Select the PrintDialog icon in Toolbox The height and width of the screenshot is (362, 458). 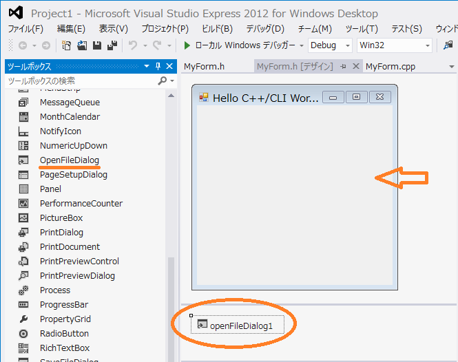click(x=23, y=233)
